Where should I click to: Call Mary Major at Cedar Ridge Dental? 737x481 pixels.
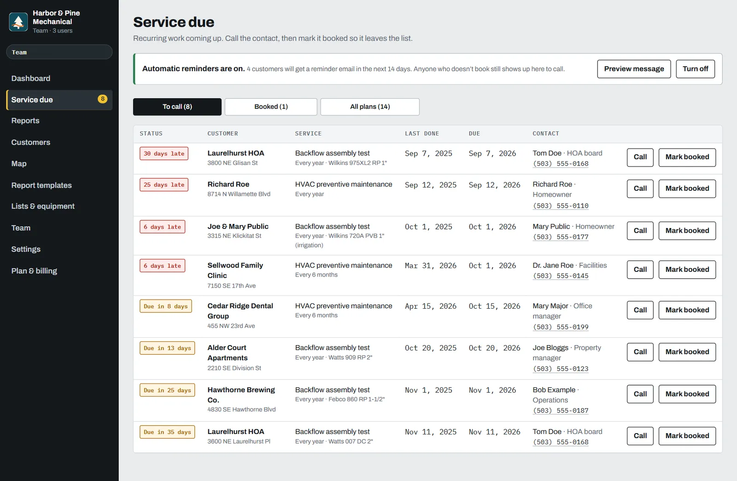[x=640, y=310]
